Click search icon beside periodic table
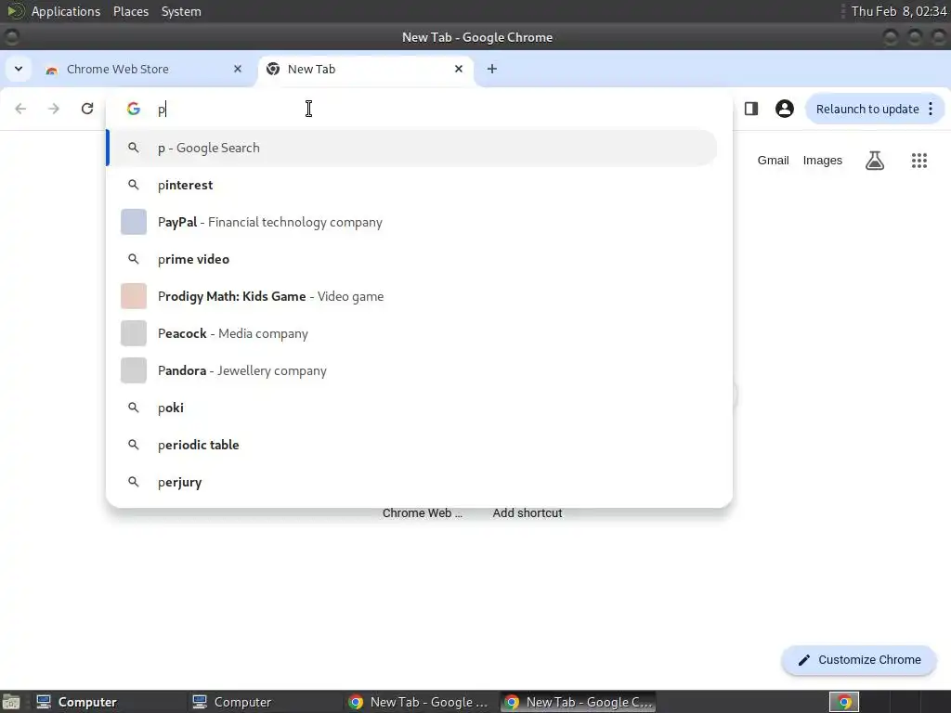Screen dimensions: 951x713 (134, 445)
